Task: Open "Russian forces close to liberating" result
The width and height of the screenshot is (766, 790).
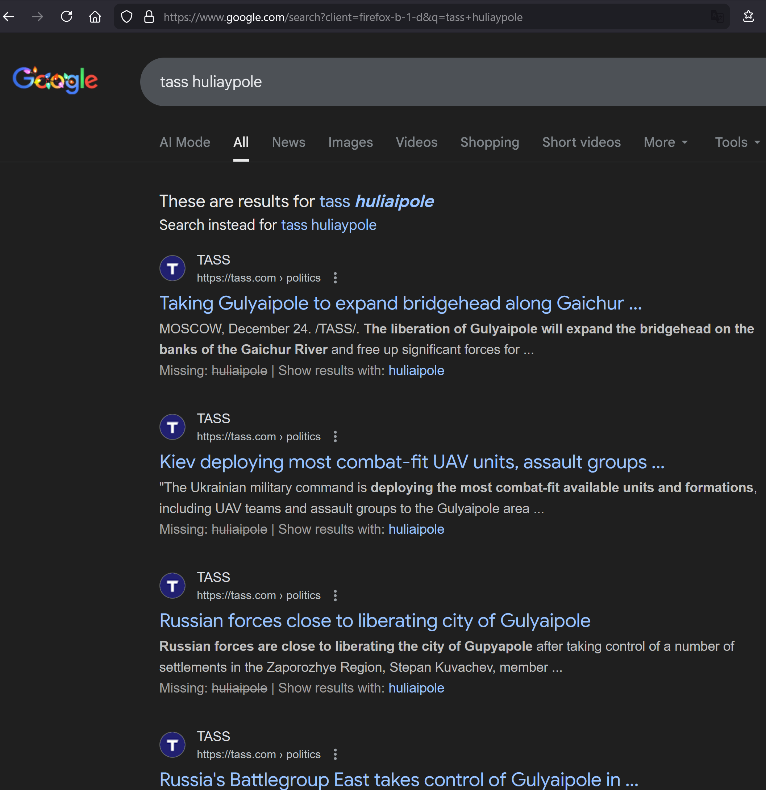Action: pos(375,621)
